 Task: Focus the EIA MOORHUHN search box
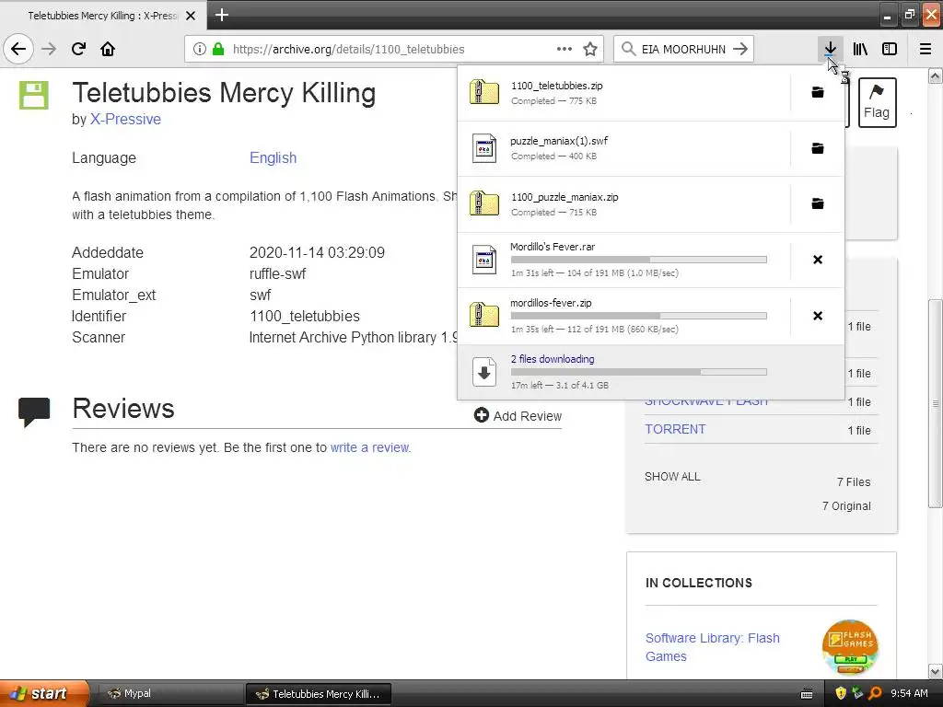682,49
